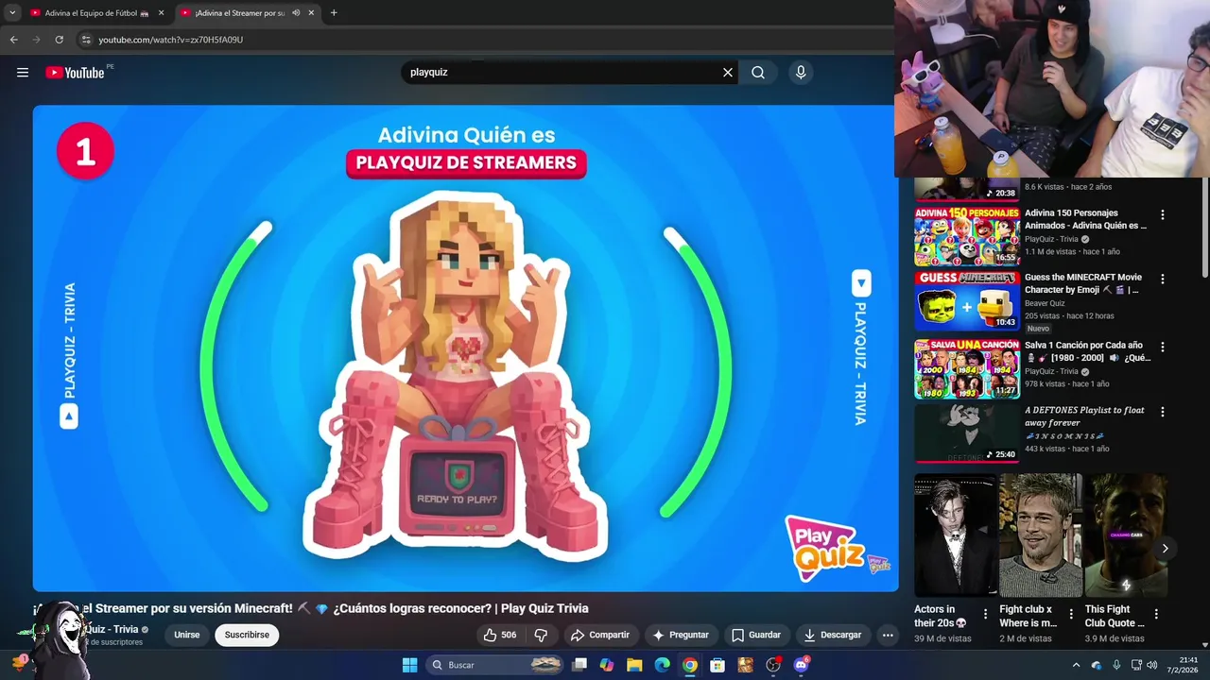Play the Actors in their 20s short
The width and height of the screenshot is (1210, 680).
955,535
